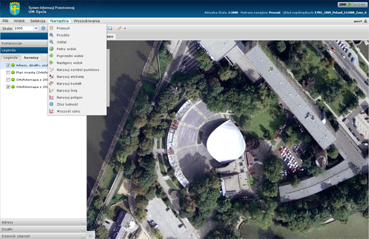
Task: Click GIS Partner logo
Action: coord(352,4)
